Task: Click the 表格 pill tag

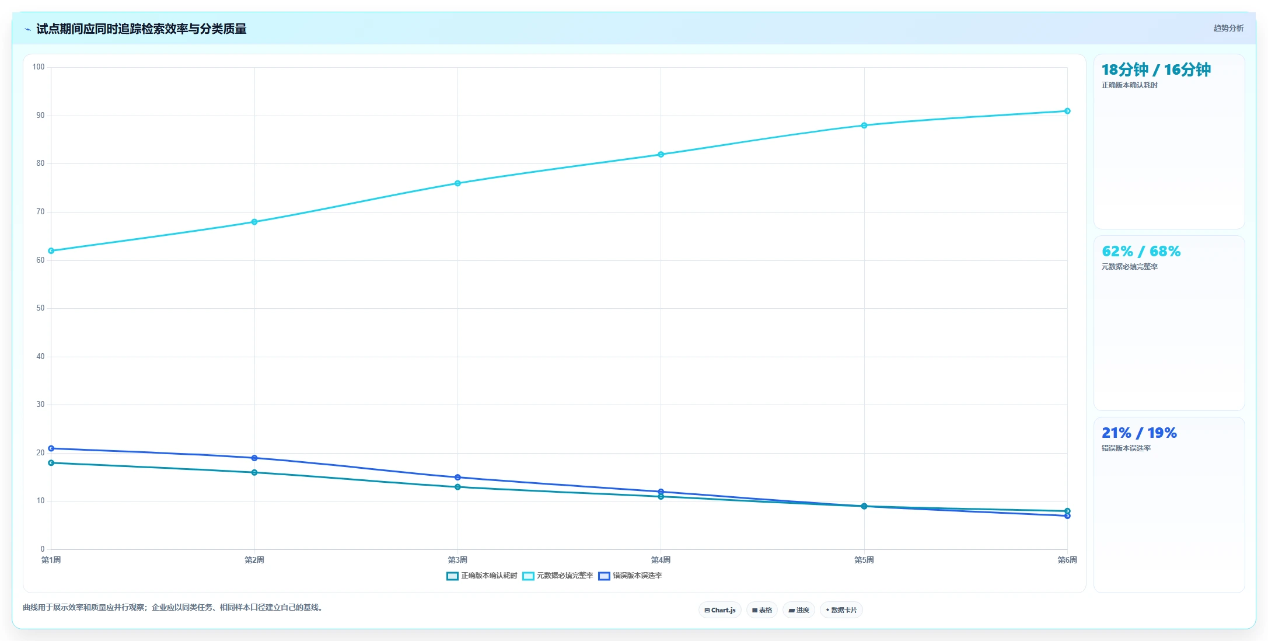Action: (762, 610)
